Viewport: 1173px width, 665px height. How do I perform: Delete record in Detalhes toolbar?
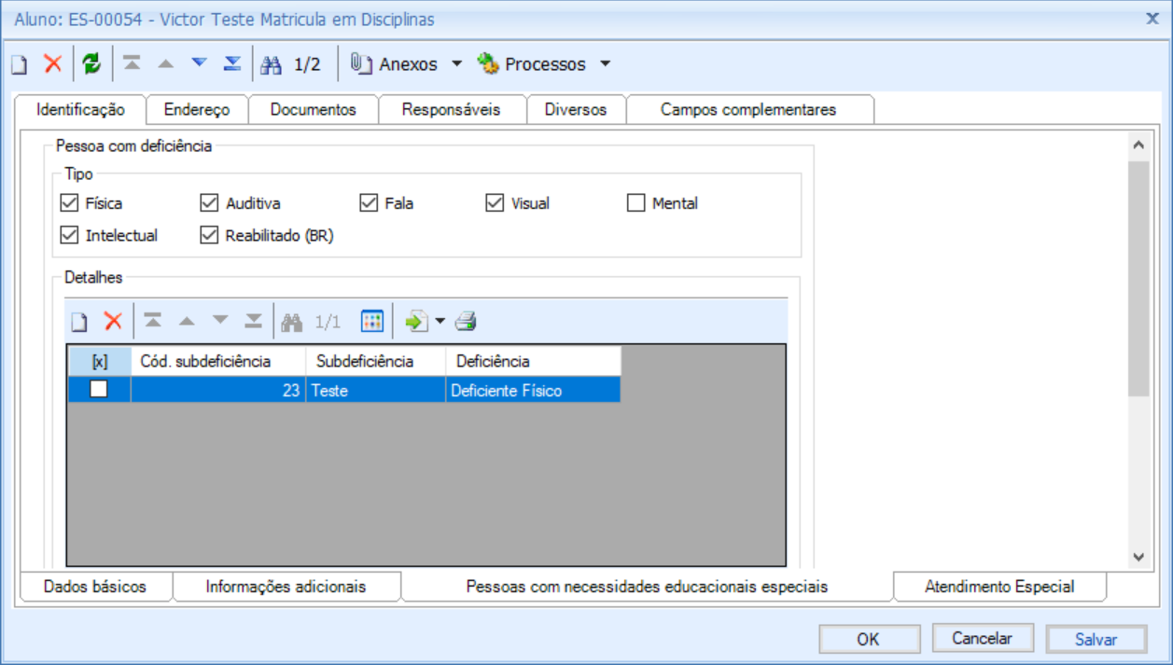coord(113,322)
